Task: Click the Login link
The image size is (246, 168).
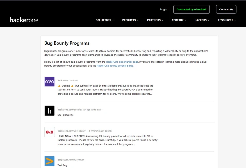Action: tap(164, 10)
